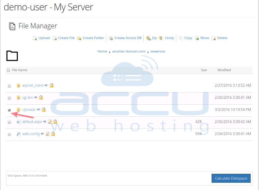Open the default.aspx file link
The width and height of the screenshot is (259, 190).
[x=32, y=122]
